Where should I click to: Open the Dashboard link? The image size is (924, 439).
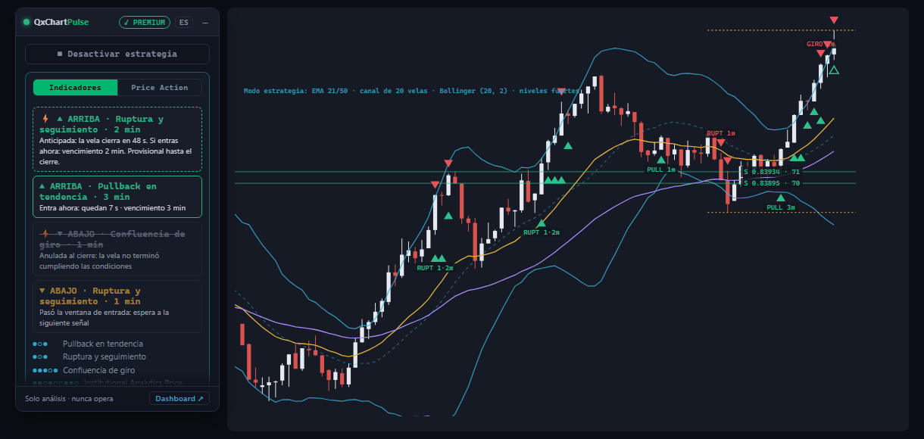(179, 398)
